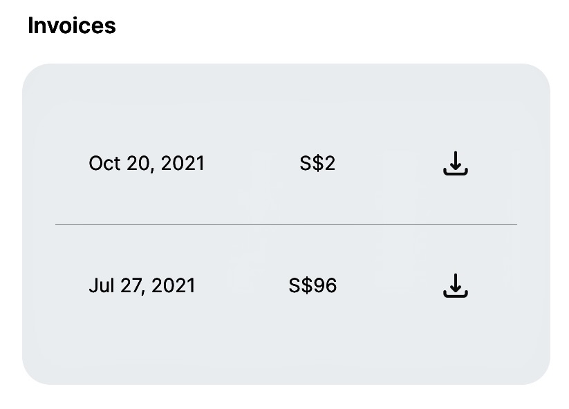The image size is (569, 409).
Task: Click the blank space between S$2 and download icon
Action: 389,164
